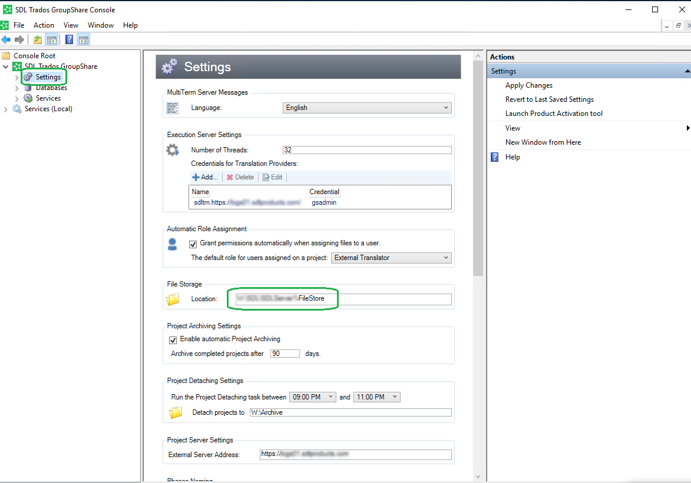Screen dimensions: 691x483
Task: Select the sdltm.https credential row
Action: (320, 202)
